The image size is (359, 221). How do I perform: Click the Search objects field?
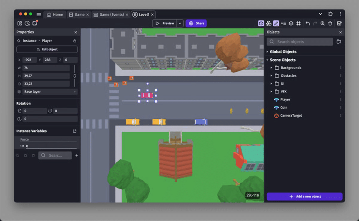300,42
